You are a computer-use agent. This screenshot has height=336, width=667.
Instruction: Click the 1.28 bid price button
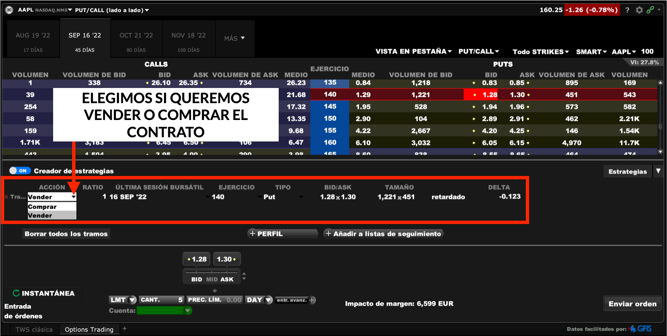point(197,259)
